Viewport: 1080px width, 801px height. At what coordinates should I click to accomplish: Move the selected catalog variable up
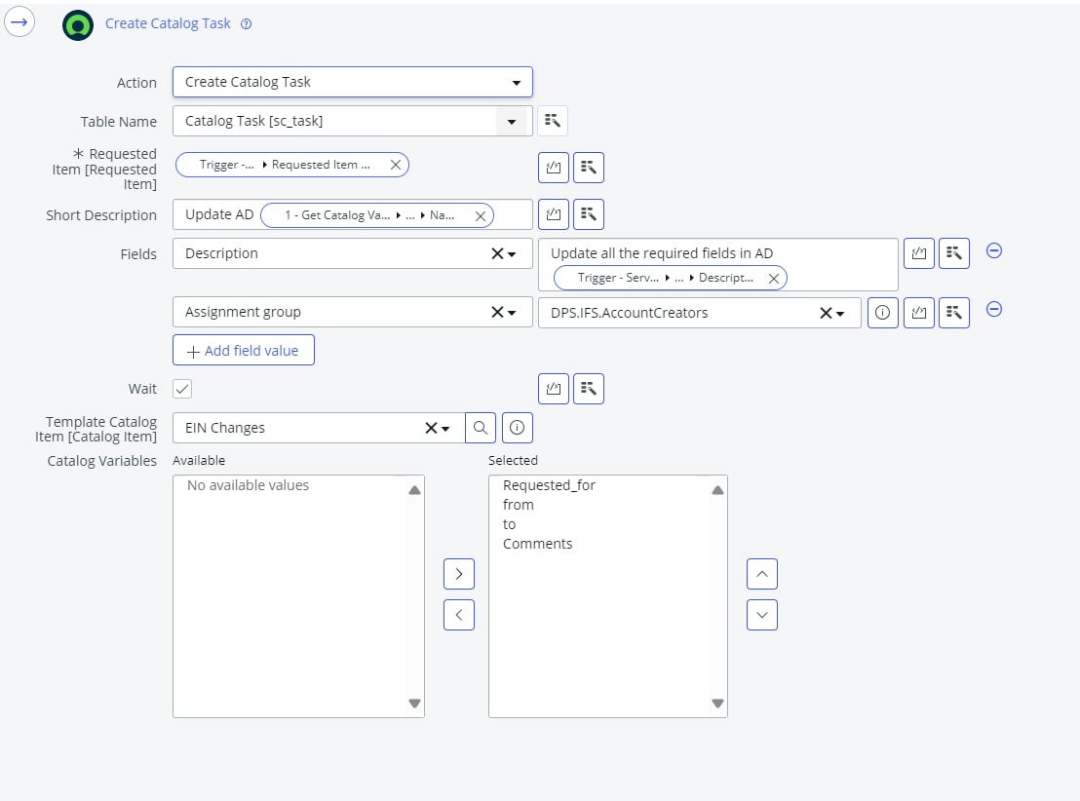point(762,574)
